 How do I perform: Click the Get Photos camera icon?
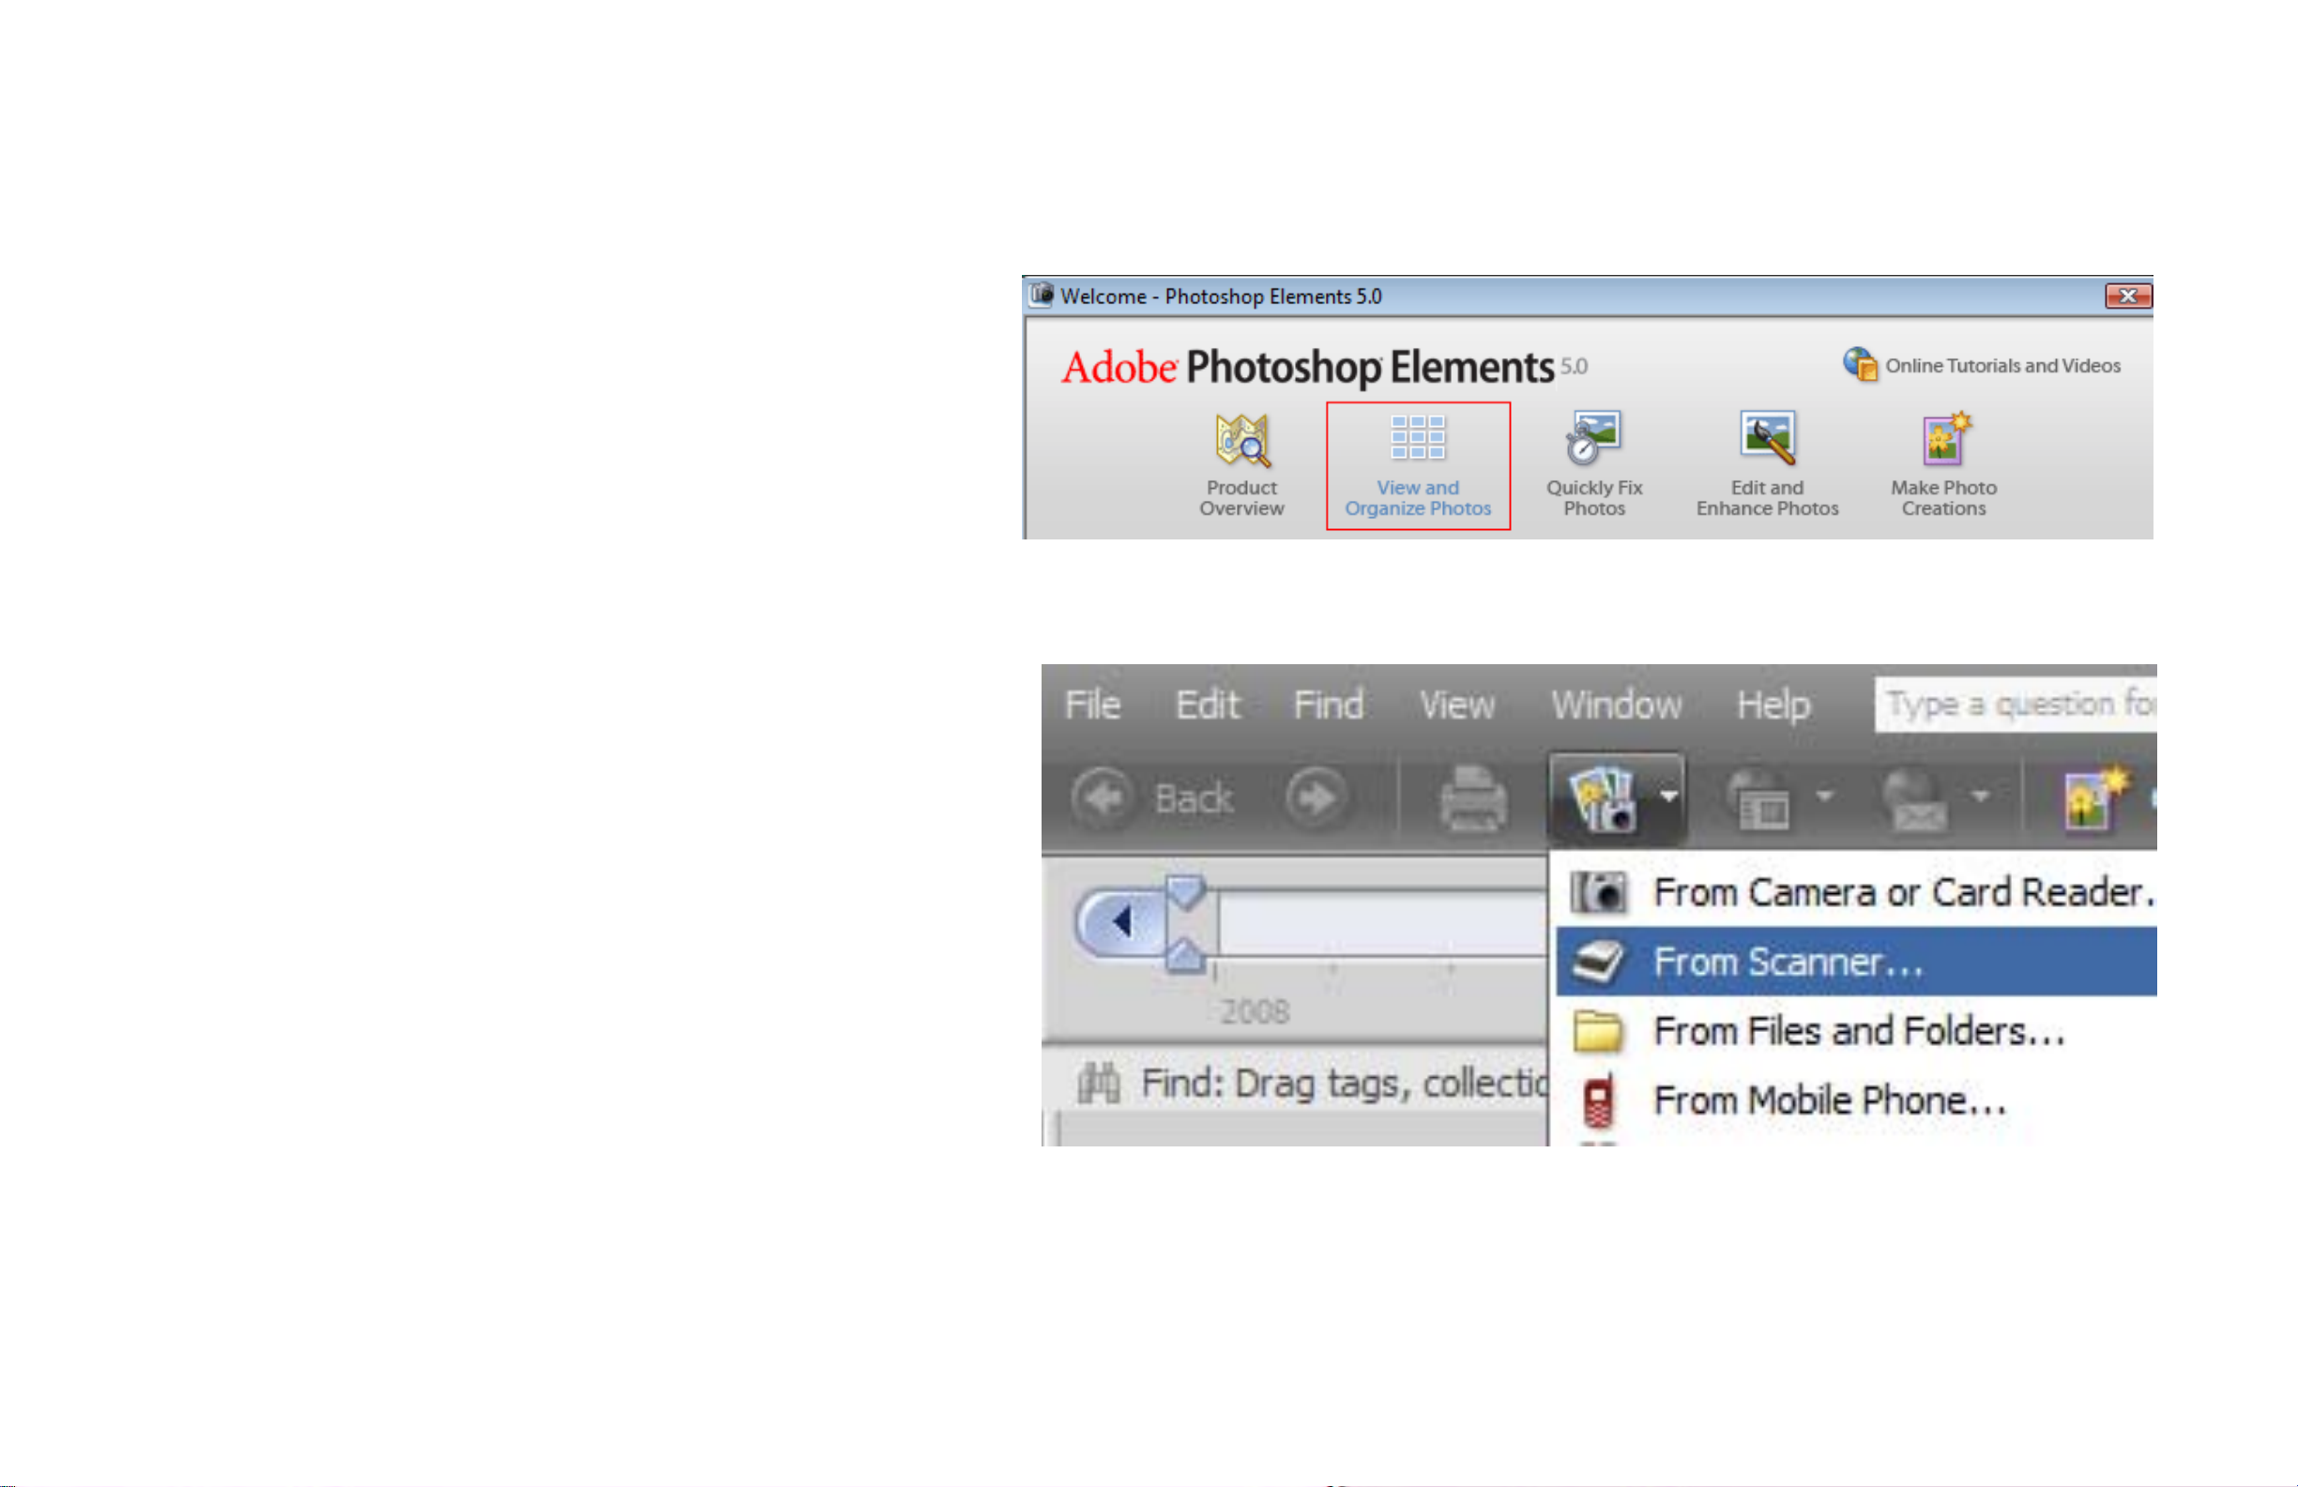1601,798
